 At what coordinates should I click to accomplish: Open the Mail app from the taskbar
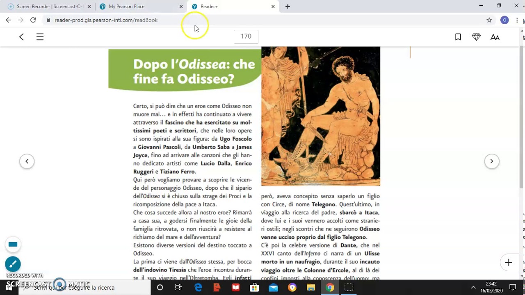273,288
